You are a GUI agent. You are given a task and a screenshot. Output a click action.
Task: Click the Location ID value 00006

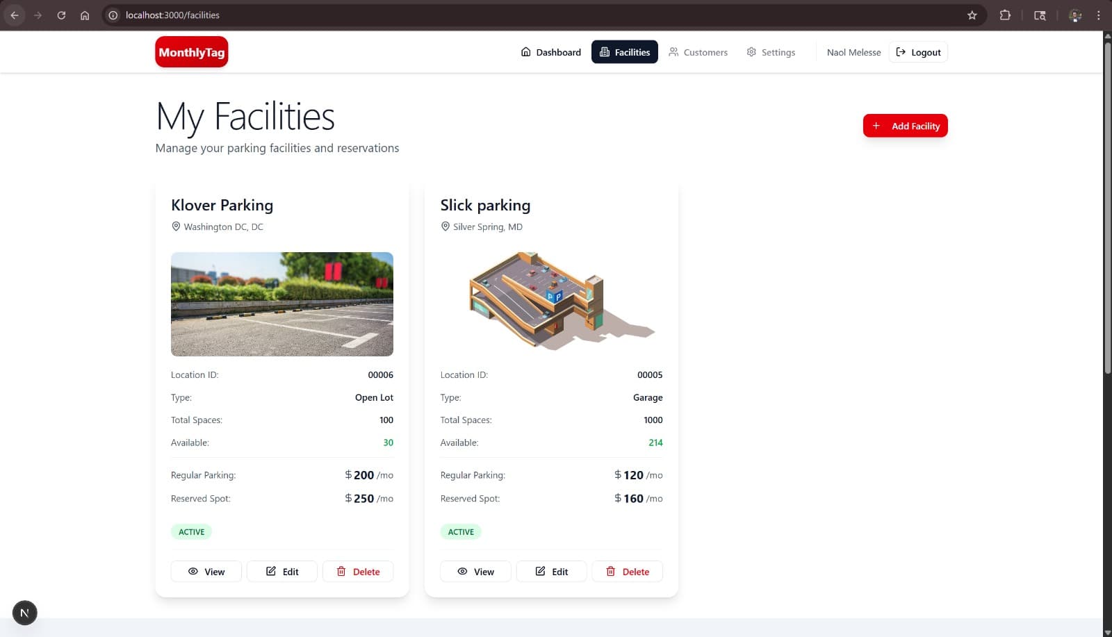(381, 375)
